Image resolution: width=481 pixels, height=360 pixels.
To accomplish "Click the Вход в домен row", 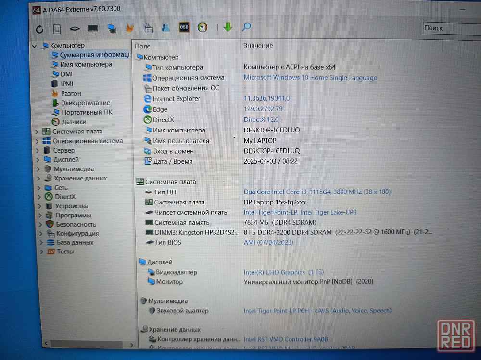I will (x=222, y=151).
